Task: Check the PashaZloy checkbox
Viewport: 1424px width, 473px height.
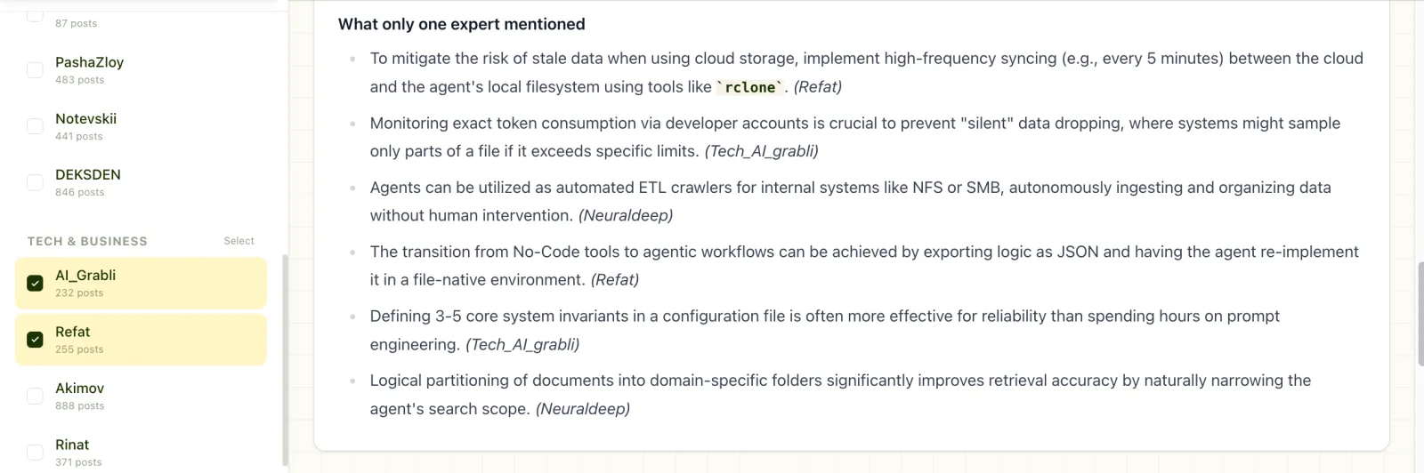Action: pos(35,70)
